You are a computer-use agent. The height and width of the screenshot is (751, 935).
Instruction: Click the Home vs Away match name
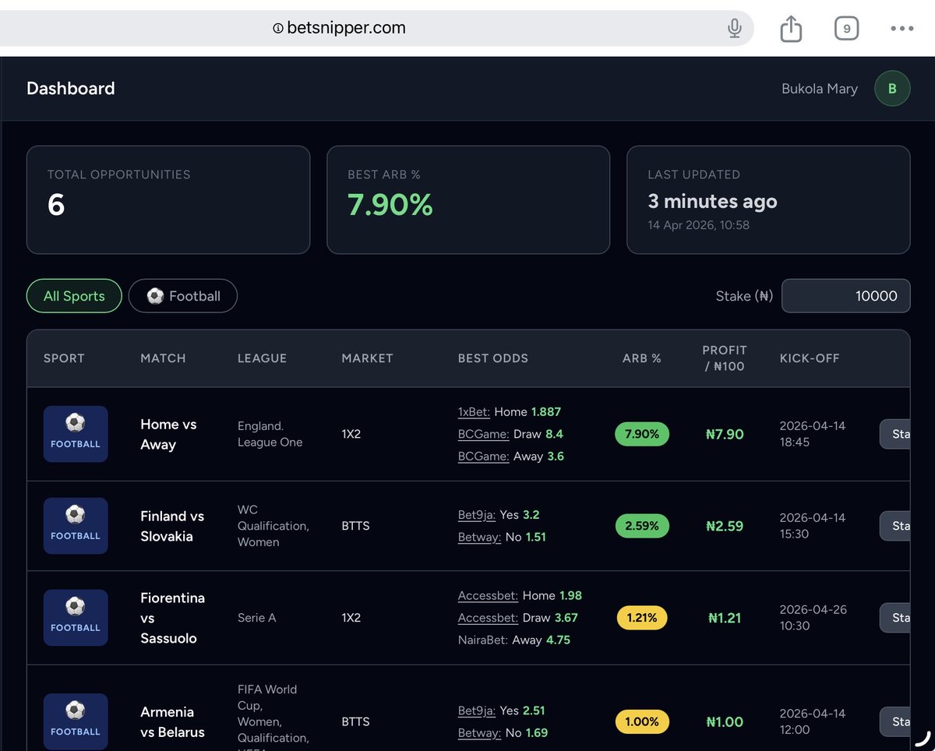click(168, 434)
